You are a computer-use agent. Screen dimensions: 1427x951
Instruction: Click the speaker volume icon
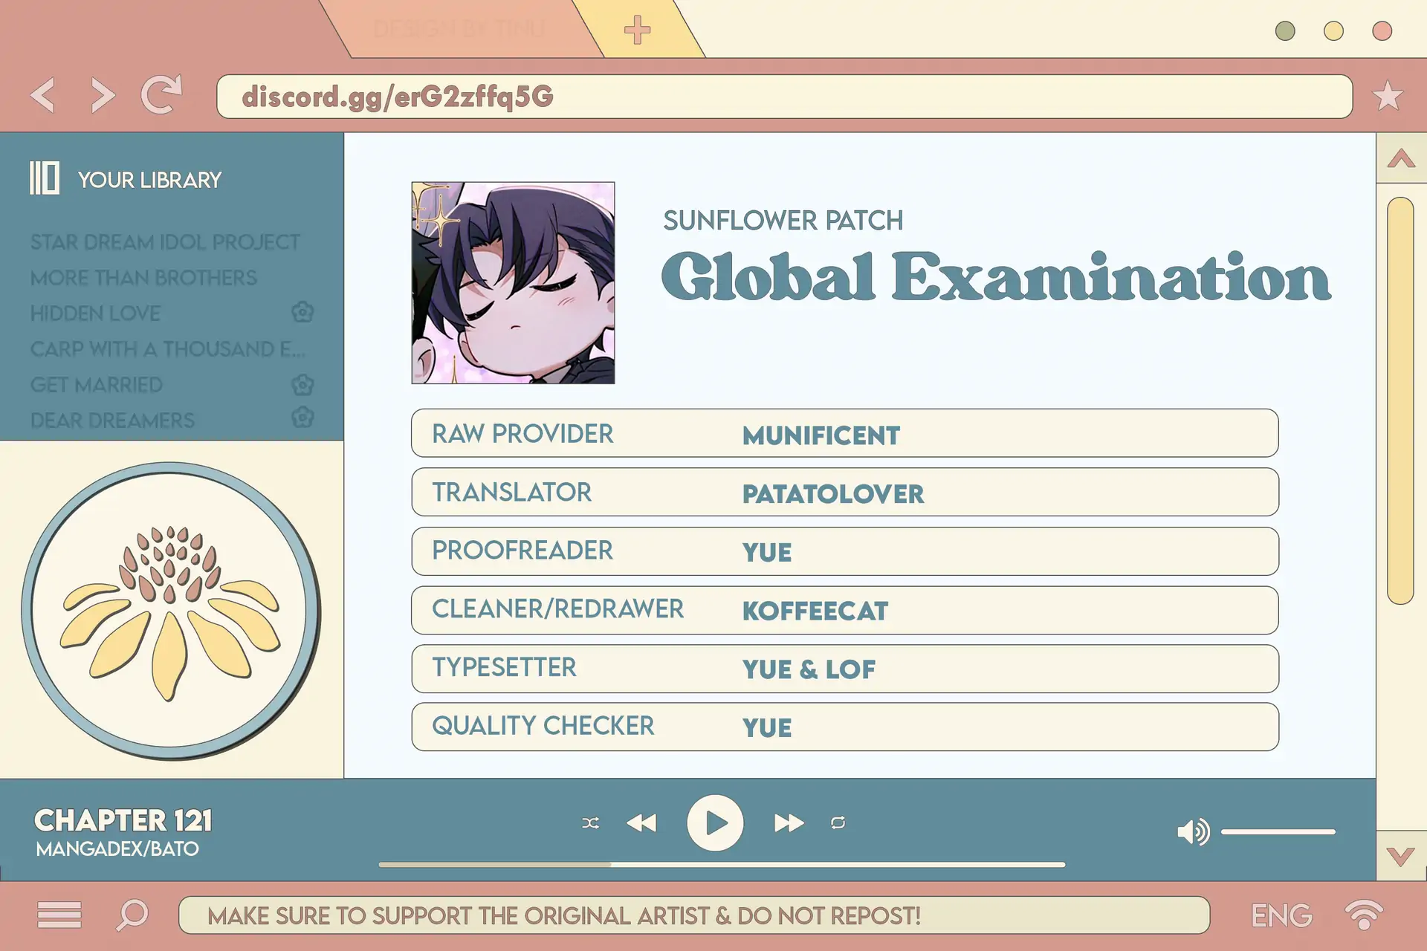pos(1193,831)
